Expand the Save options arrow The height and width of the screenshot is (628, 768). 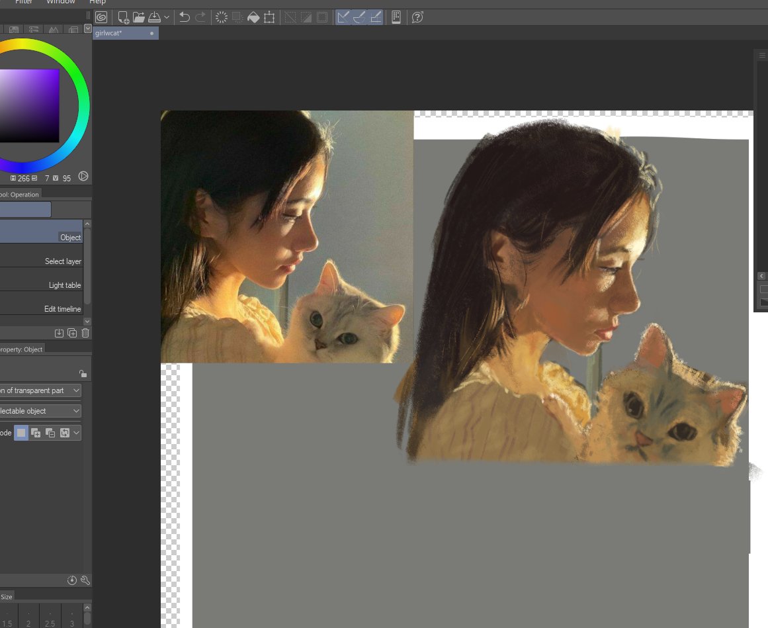[167, 18]
